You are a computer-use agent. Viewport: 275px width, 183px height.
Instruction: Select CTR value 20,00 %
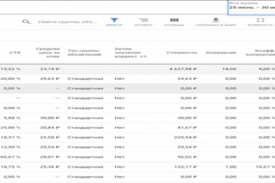point(10,79)
